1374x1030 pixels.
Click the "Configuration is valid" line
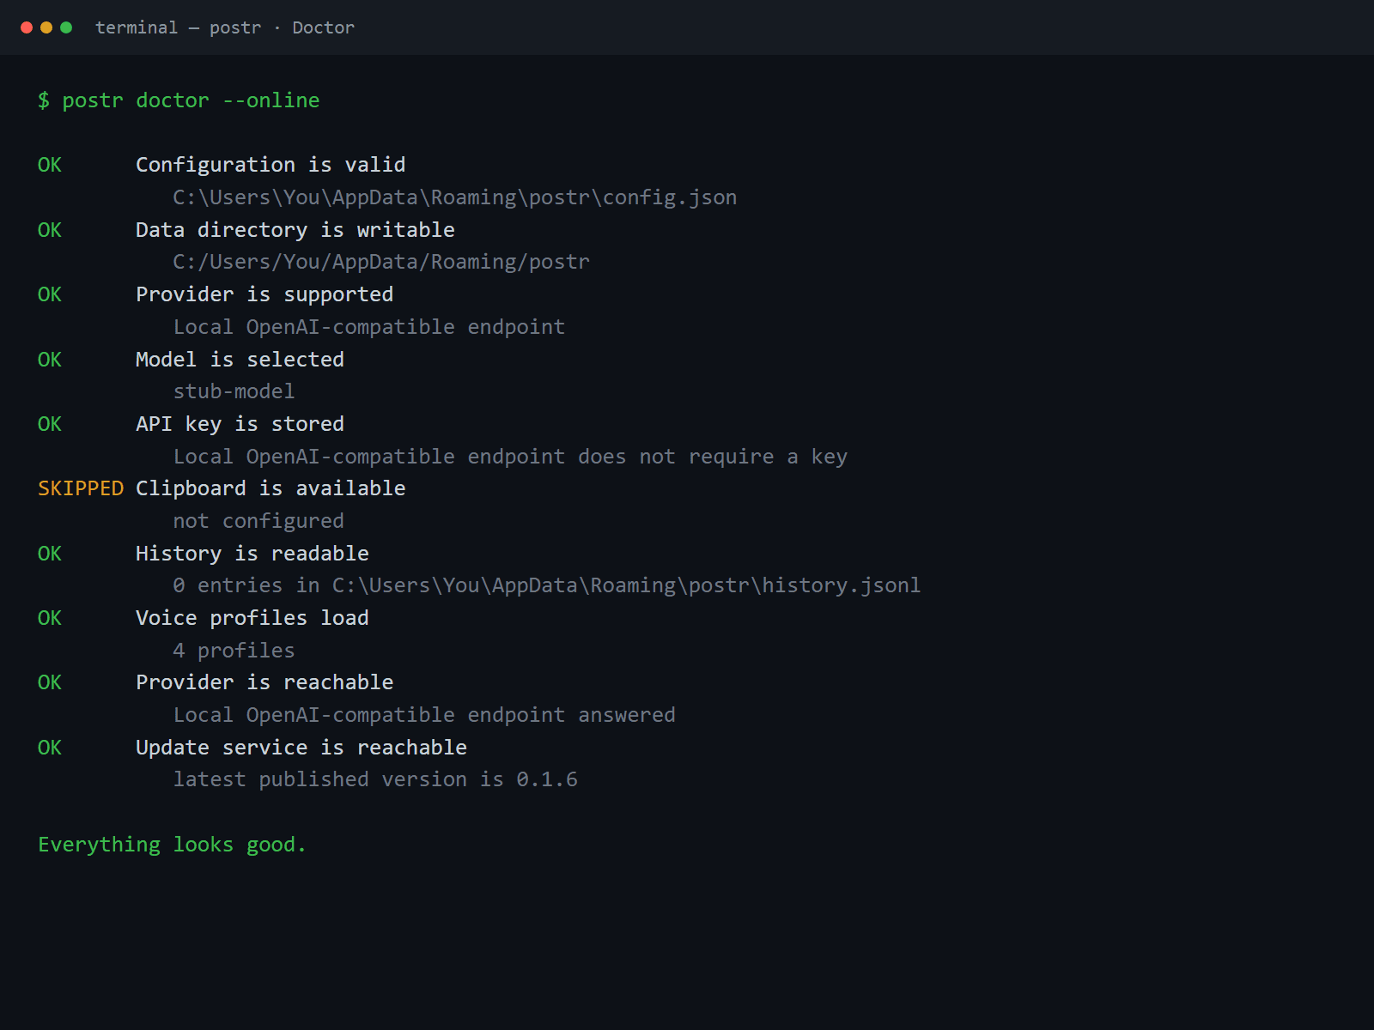[271, 165]
